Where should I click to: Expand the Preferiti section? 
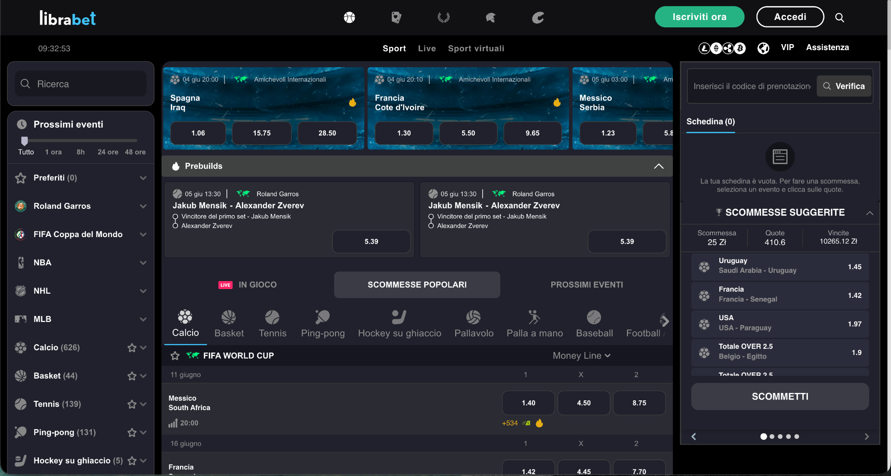[x=143, y=178]
